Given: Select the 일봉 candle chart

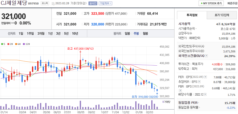Looking at the screenshot, I should 127,34.
